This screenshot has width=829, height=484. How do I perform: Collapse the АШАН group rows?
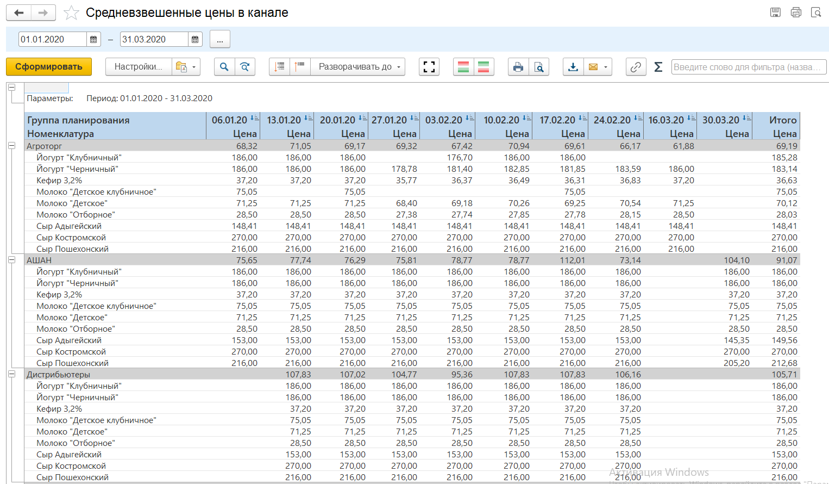click(11, 260)
